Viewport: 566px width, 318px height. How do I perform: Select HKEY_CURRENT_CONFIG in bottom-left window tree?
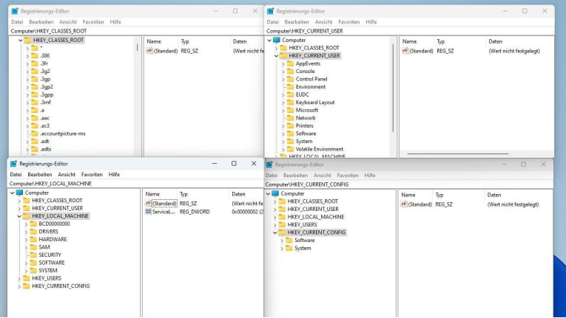pos(61,286)
